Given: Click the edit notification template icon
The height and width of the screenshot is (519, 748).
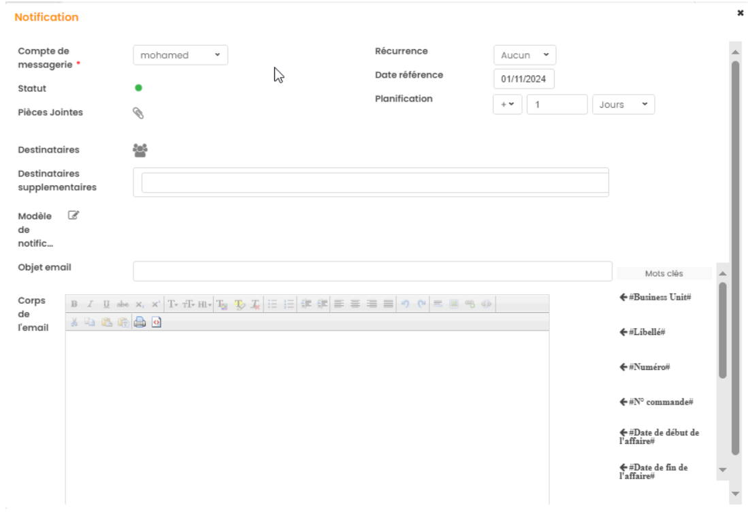Looking at the screenshot, I should tap(74, 216).
